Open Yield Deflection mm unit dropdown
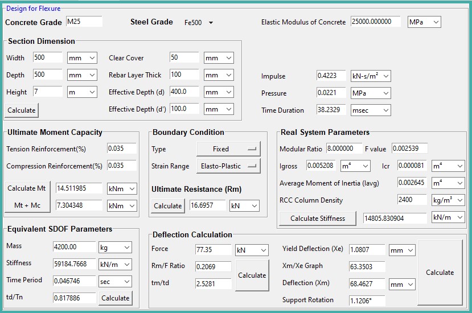Image resolution: width=472 pixels, height=313 pixels. click(402, 250)
